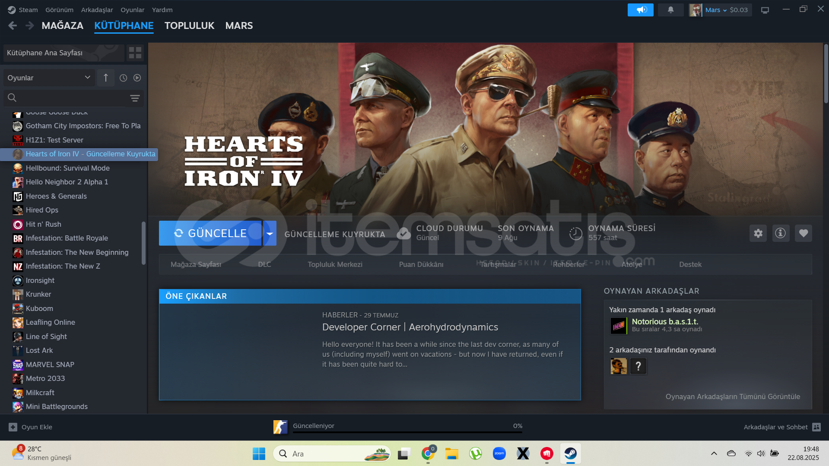This screenshot has height=466, width=829.
Task: Click the game list scrollbar
Action: (x=144, y=243)
